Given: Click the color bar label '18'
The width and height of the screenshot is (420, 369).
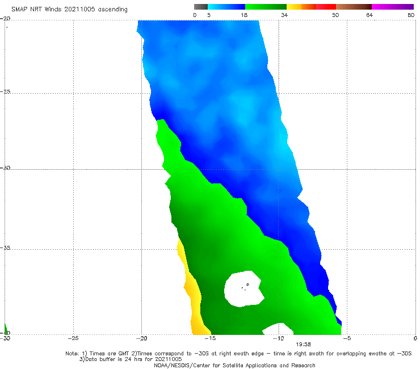Looking at the screenshot, I should click(x=244, y=15).
